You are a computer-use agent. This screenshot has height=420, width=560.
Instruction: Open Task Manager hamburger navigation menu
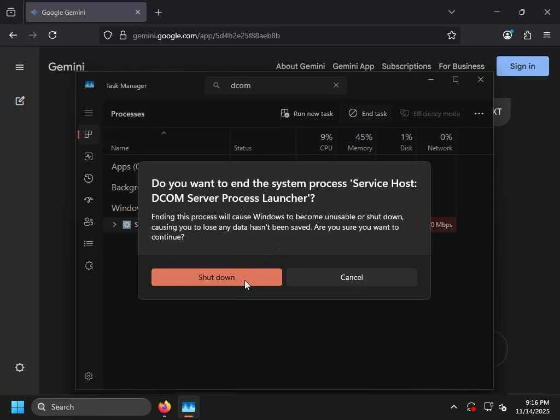point(89,113)
